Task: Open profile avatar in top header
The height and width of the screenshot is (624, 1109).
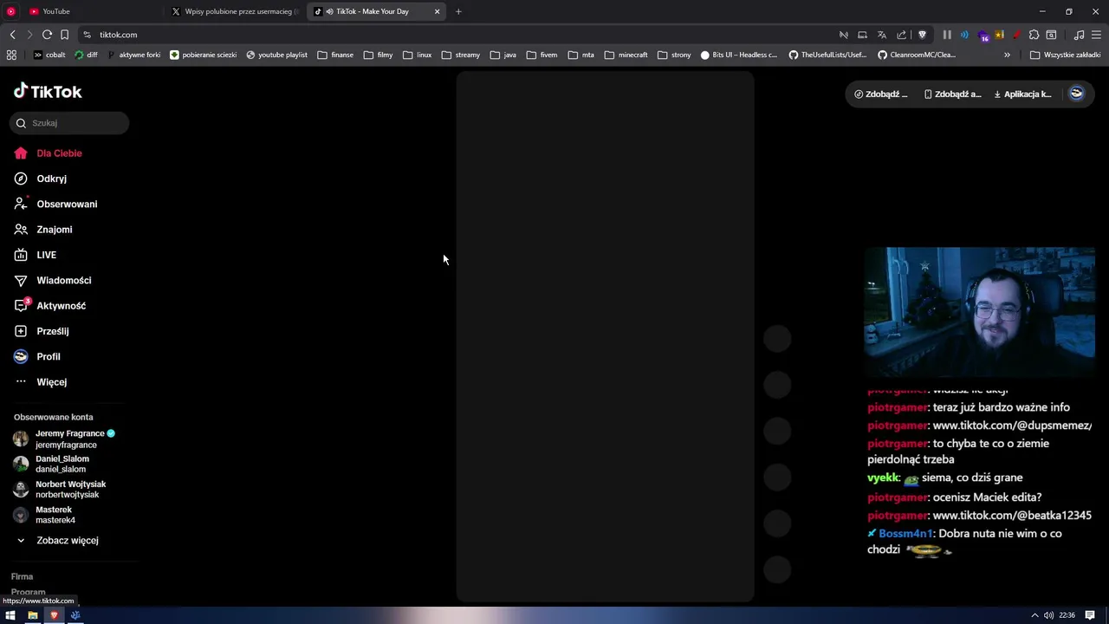Action: tap(1076, 94)
